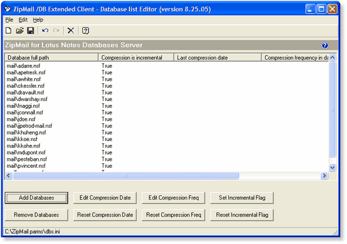Click the blue help icon in banner
Screen dimensions: 347x244
(x=325, y=45)
